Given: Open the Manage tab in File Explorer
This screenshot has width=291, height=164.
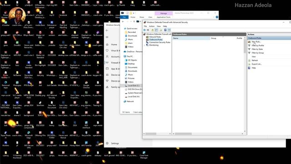Looking at the screenshot, I should point(164,13).
